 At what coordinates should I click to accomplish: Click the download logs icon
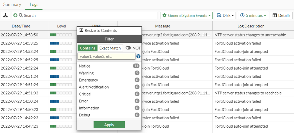click(5, 16)
